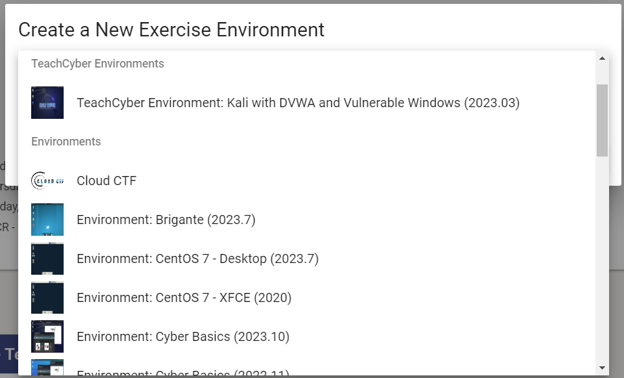Click the CentOS 7 Desktop thumbnail image
The width and height of the screenshot is (624, 378).
(47, 258)
